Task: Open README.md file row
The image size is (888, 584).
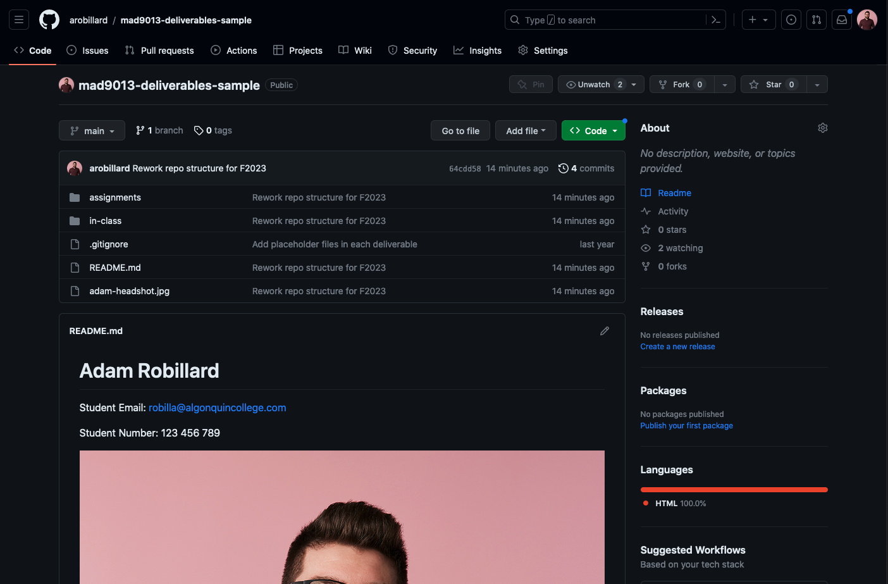Action: coord(342,268)
